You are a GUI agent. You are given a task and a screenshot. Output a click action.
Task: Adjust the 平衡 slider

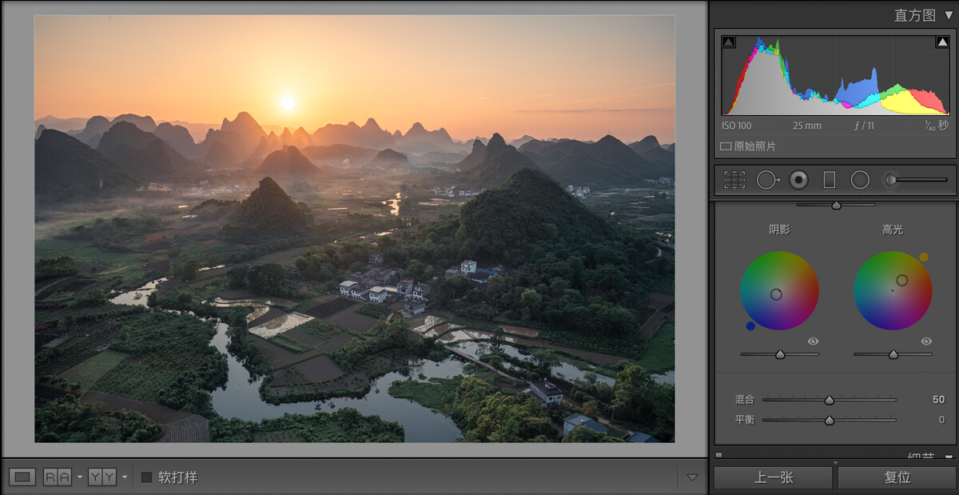pos(829,419)
